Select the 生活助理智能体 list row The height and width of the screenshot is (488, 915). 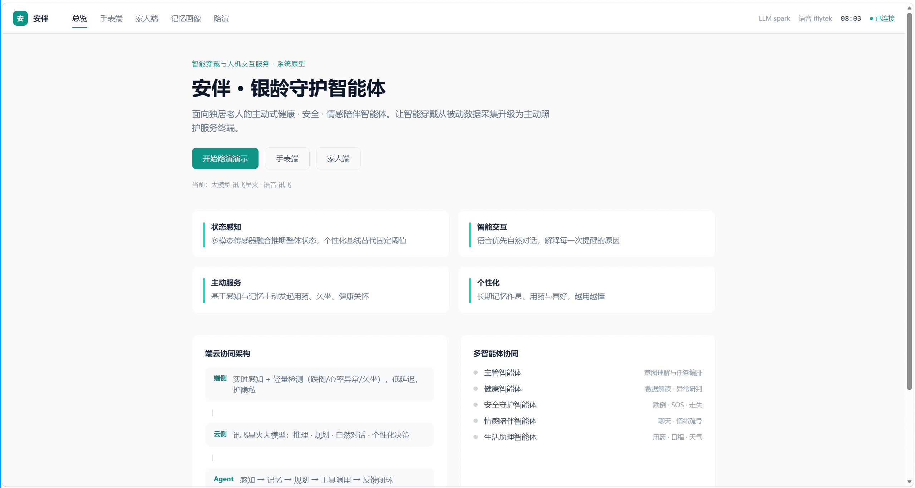pyautogui.click(x=587, y=437)
